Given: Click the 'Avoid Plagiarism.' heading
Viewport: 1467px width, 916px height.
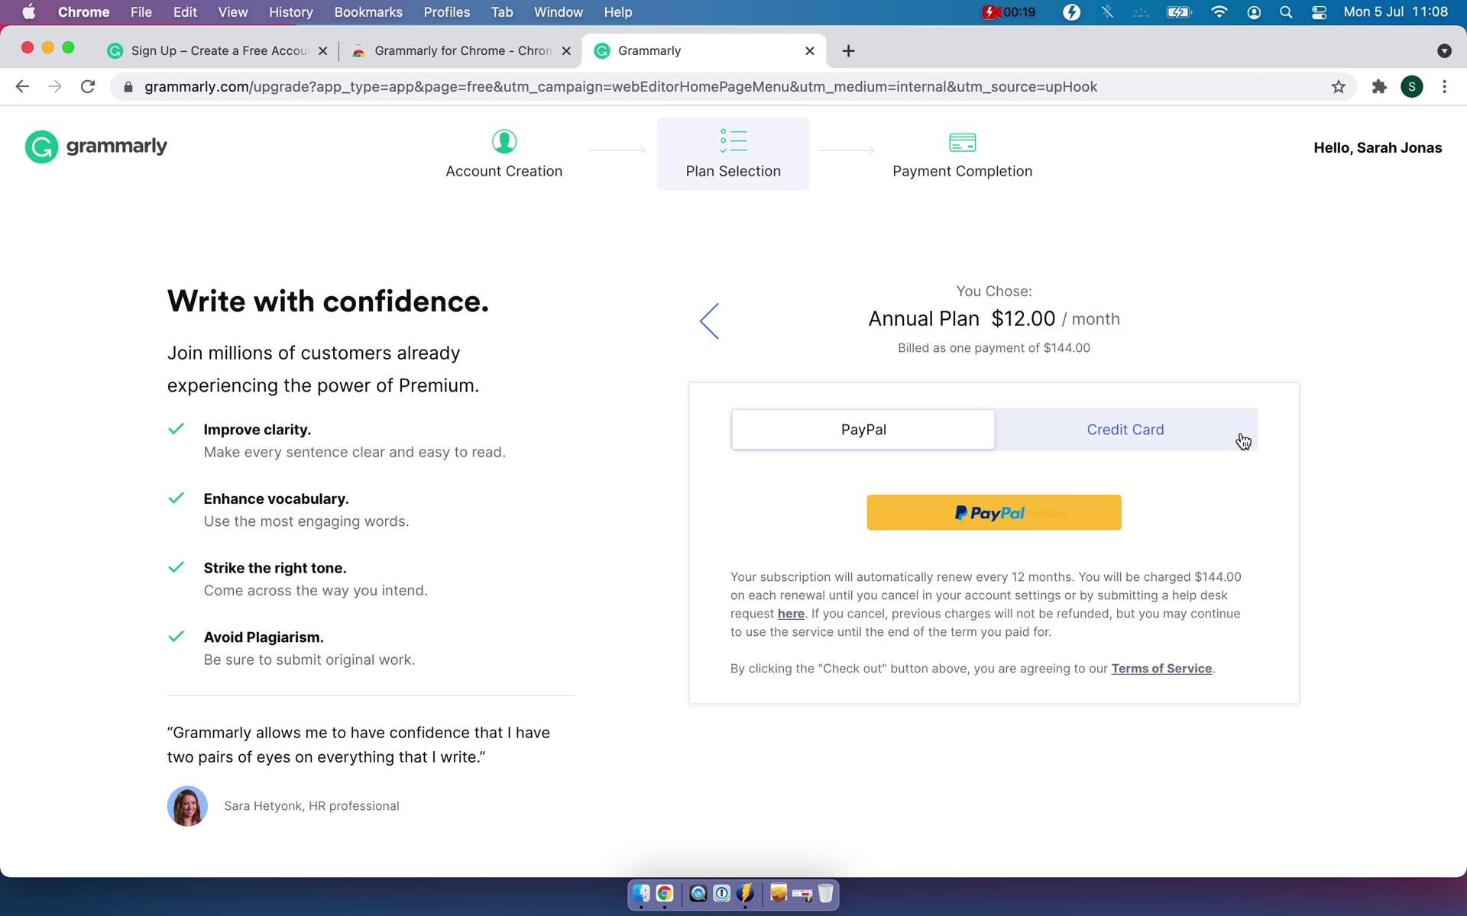Looking at the screenshot, I should tap(264, 637).
